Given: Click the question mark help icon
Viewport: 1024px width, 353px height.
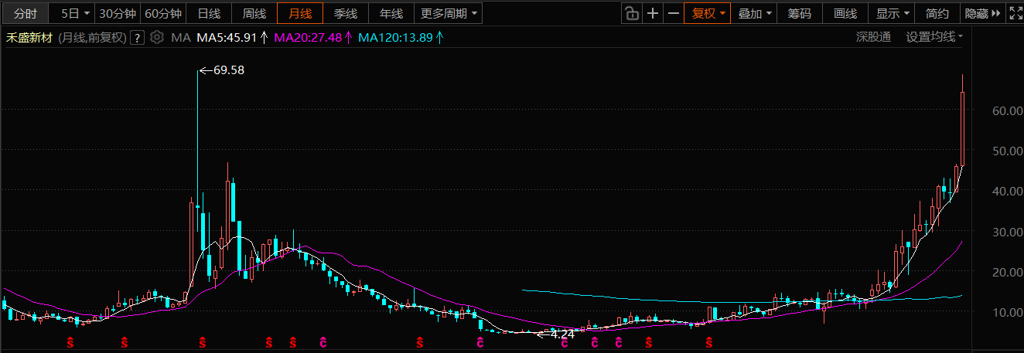Looking at the screenshot, I should 137,37.
